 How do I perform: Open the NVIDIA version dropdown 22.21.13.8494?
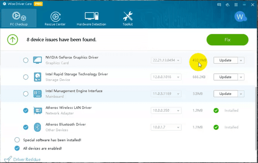point(166,60)
